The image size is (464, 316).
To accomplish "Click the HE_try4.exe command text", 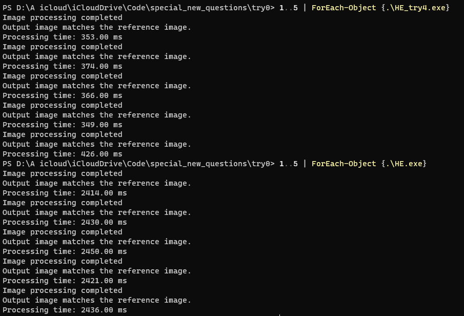I will point(415,8).
